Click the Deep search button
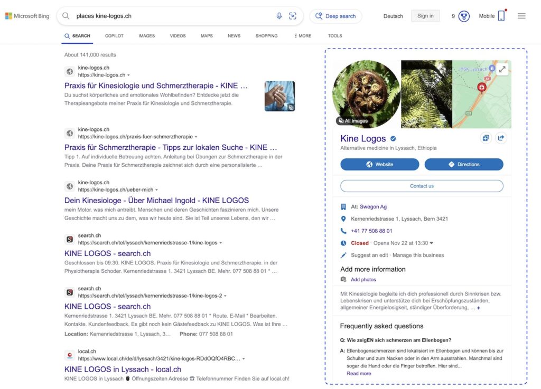The height and width of the screenshot is (389, 541). point(335,16)
